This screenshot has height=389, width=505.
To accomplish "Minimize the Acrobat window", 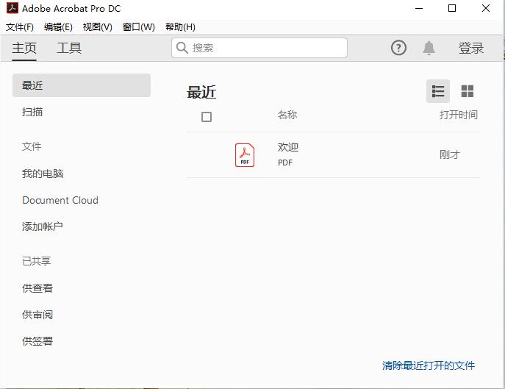I will 419,8.
